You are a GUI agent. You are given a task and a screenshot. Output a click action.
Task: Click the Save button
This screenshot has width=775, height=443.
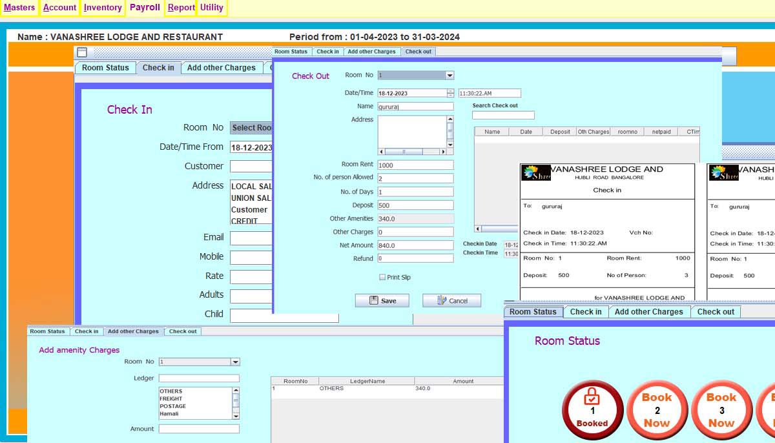click(382, 300)
